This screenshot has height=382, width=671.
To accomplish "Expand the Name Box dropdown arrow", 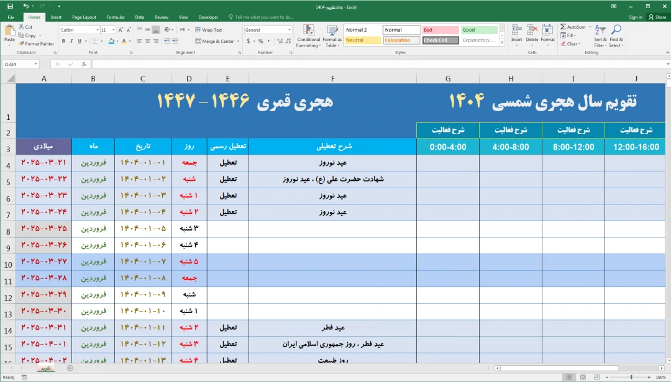I will point(36,64).
